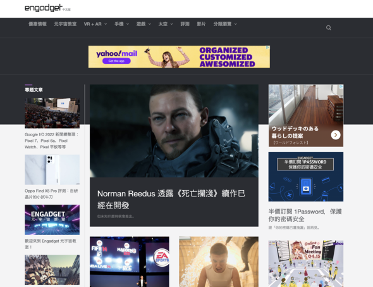This screenshot has width=373, height=287.
Task: Go to the 評測 section
Action: 185,24
